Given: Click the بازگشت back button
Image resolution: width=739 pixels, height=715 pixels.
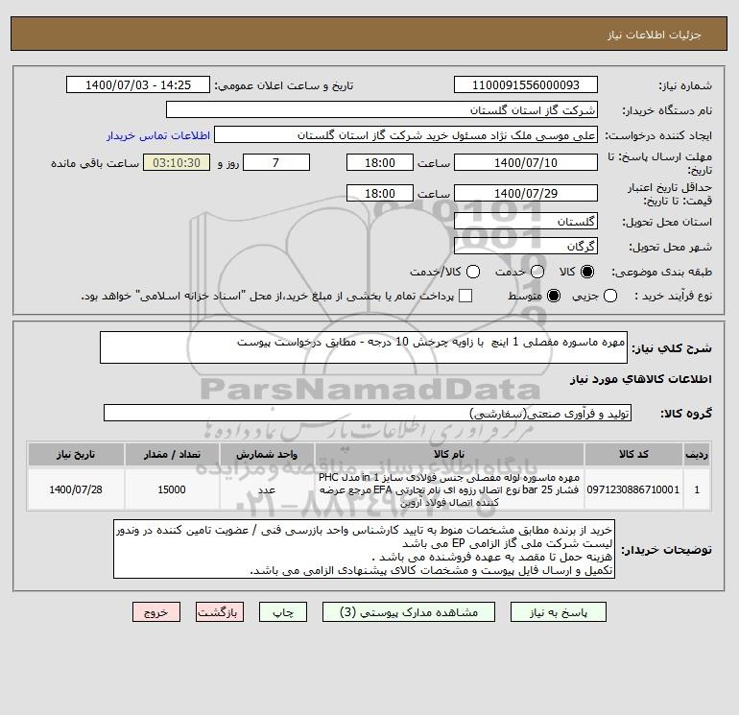Looking at the screenshot, I should click(x=220, y=612).
